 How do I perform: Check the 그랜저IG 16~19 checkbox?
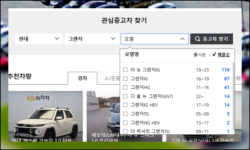[125, 79]
